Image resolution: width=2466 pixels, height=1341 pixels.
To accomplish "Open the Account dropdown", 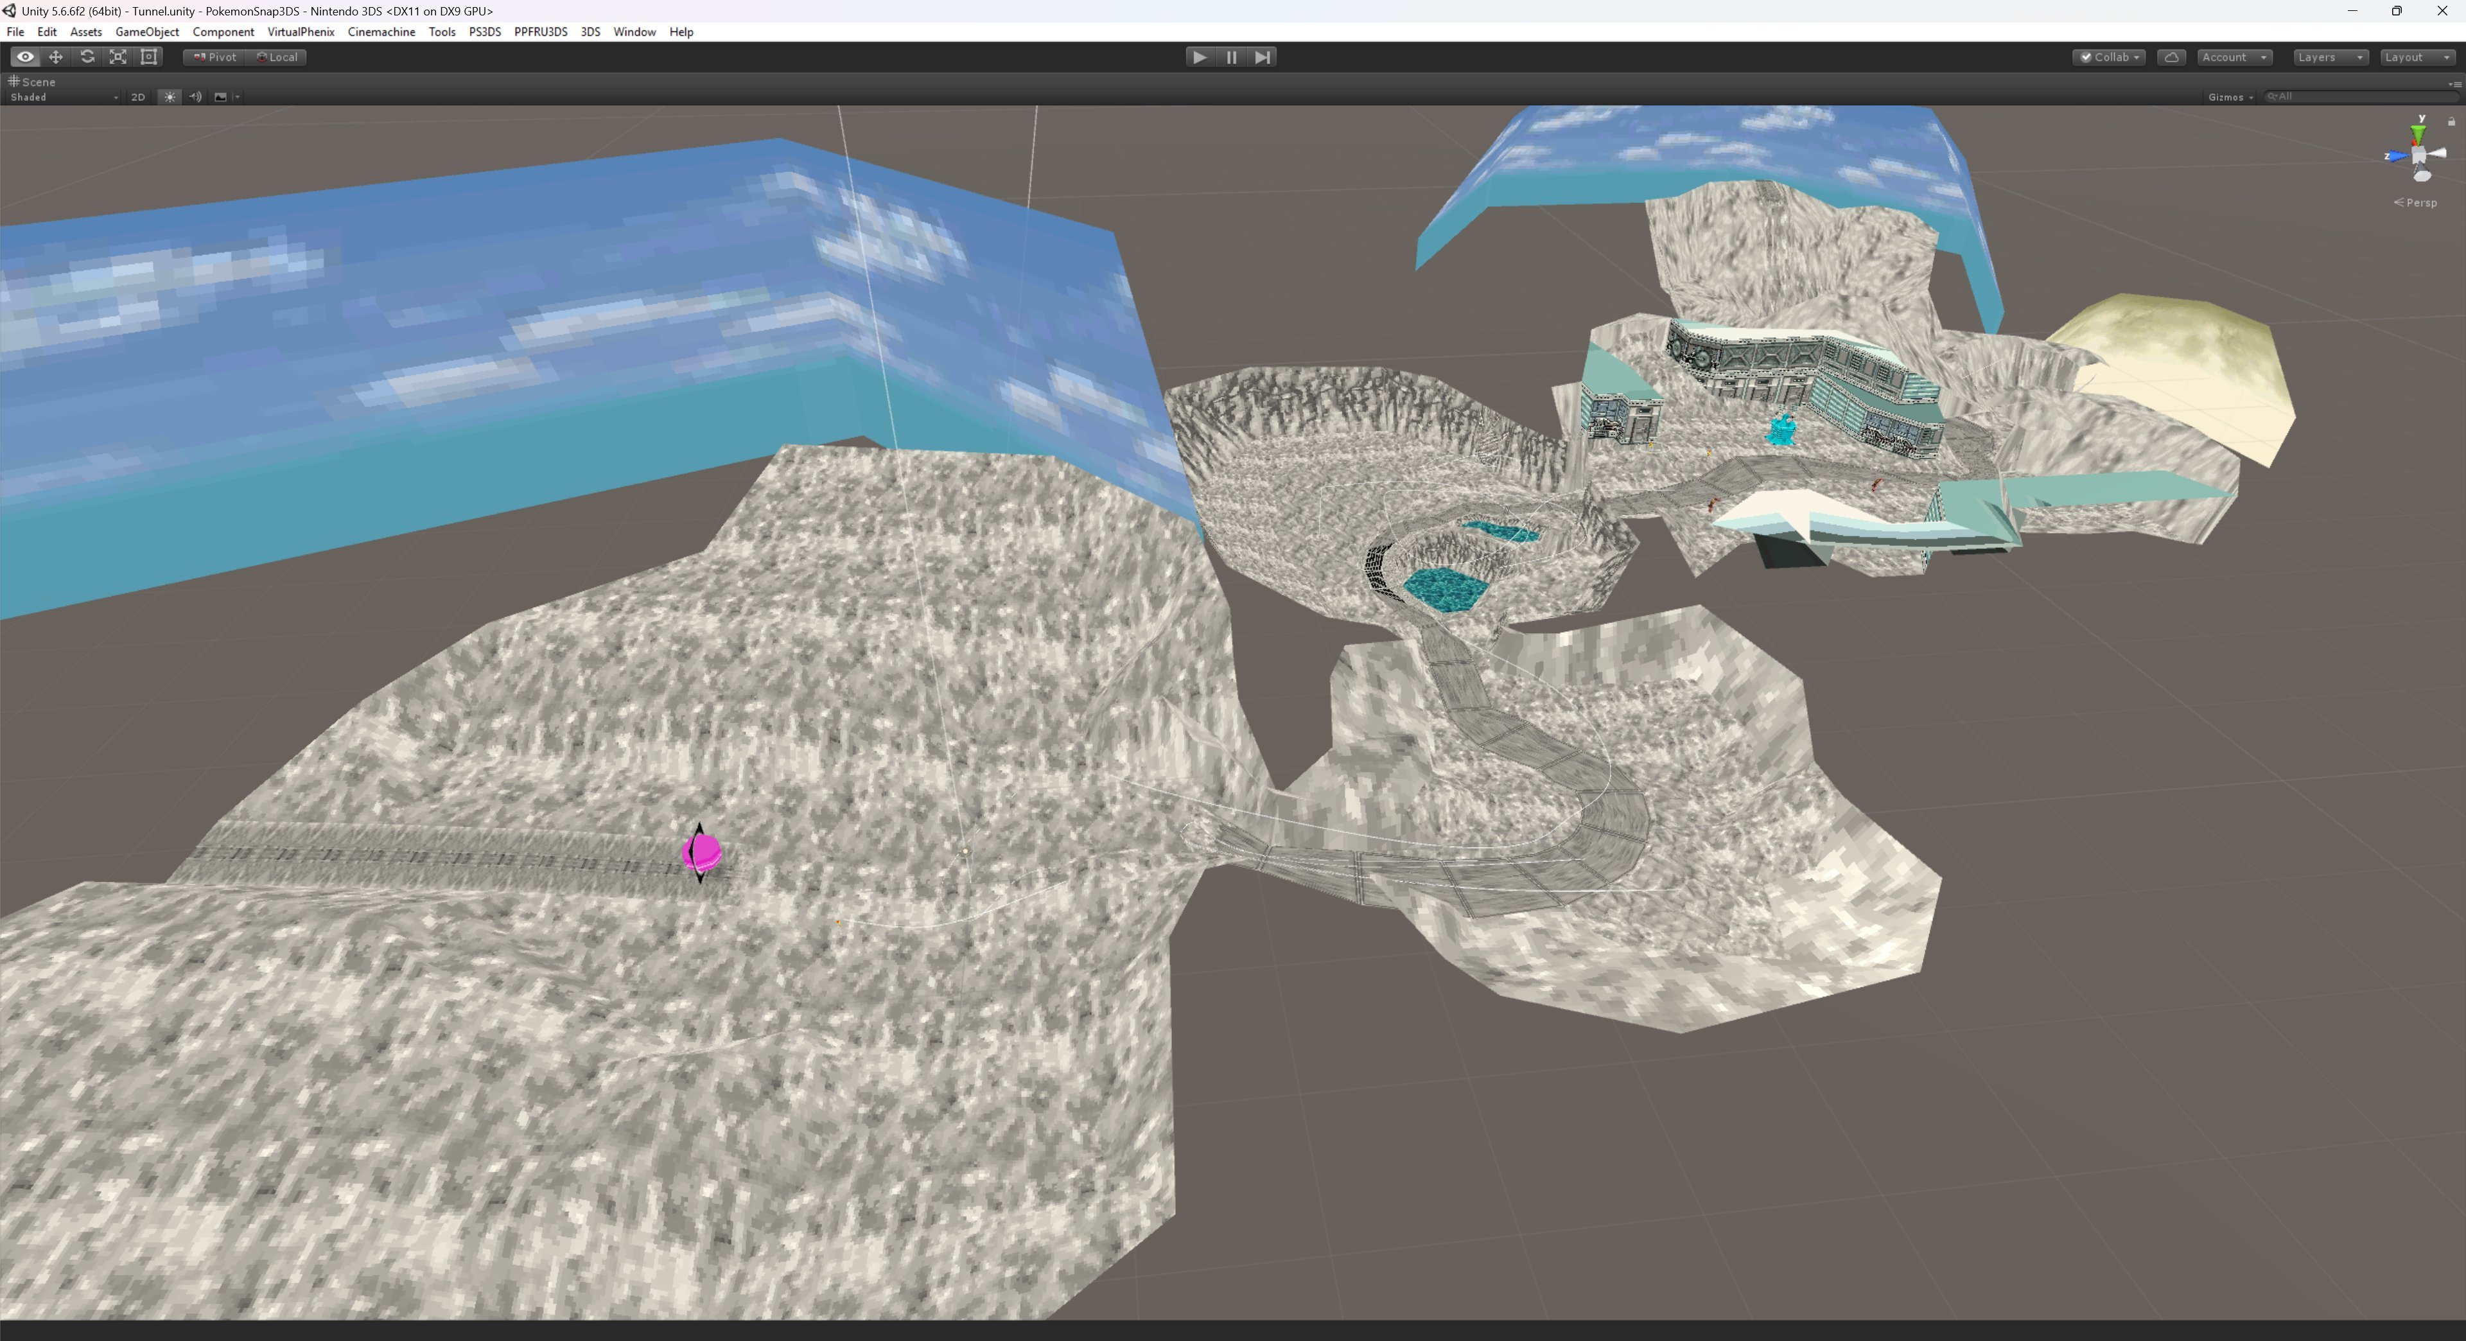I will point(2234,57).
